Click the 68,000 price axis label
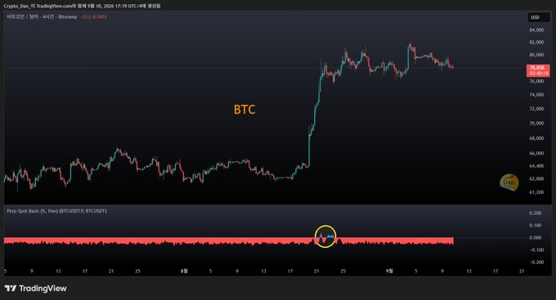Screen dimensions: 556x300 click(x=536, y=138)
